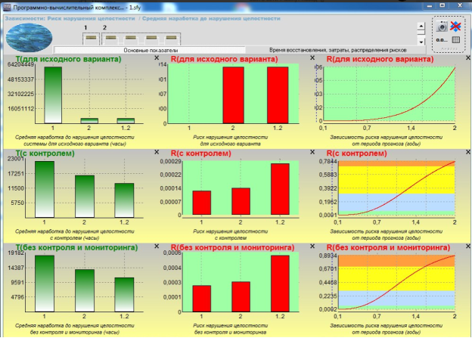Click curve plot R(без контроля и мониторинга)
The height and width of the screenshot is (338, 472).
(x=397, y=282)
